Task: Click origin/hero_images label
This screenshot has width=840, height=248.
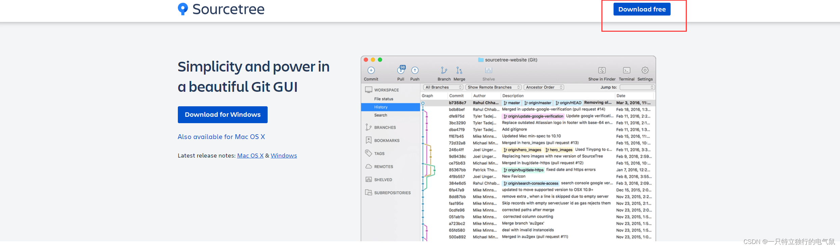Action: coord(522,150)
